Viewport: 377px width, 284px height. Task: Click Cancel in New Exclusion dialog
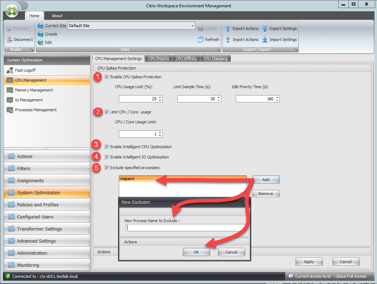point(231,252)
